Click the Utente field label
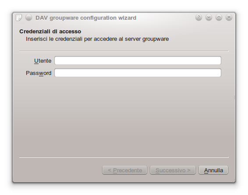 pos(43,61)
